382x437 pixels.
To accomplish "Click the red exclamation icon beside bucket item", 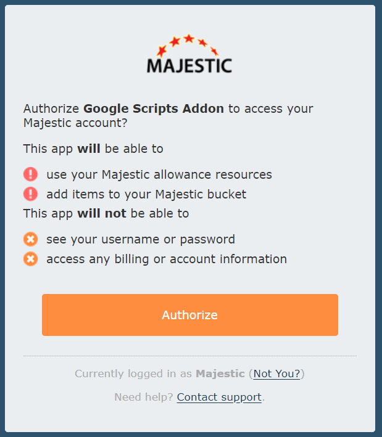I will (x=30, y=194).
